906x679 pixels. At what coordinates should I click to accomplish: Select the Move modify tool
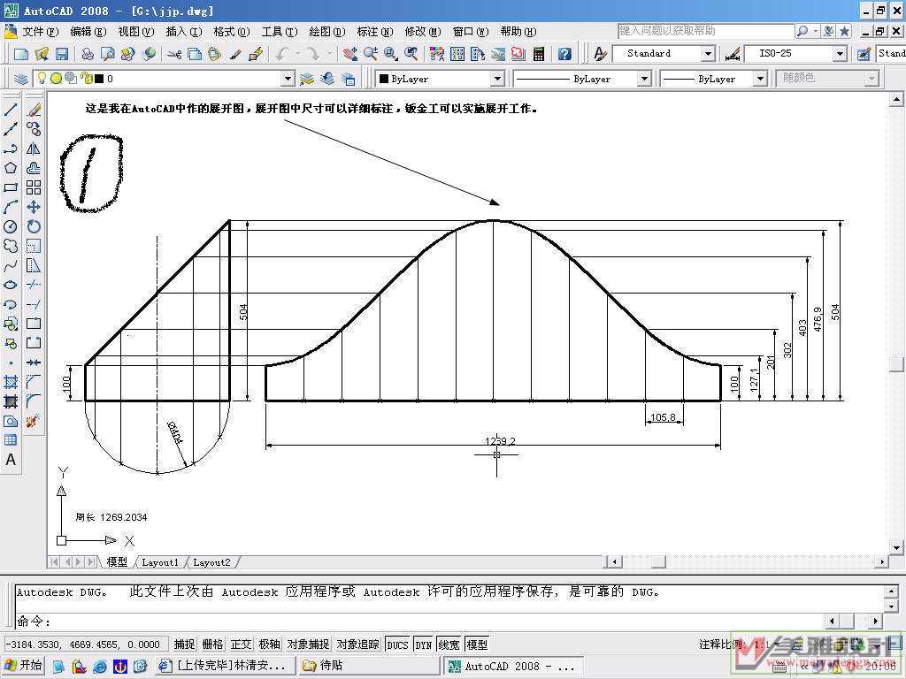pos(34,207)
